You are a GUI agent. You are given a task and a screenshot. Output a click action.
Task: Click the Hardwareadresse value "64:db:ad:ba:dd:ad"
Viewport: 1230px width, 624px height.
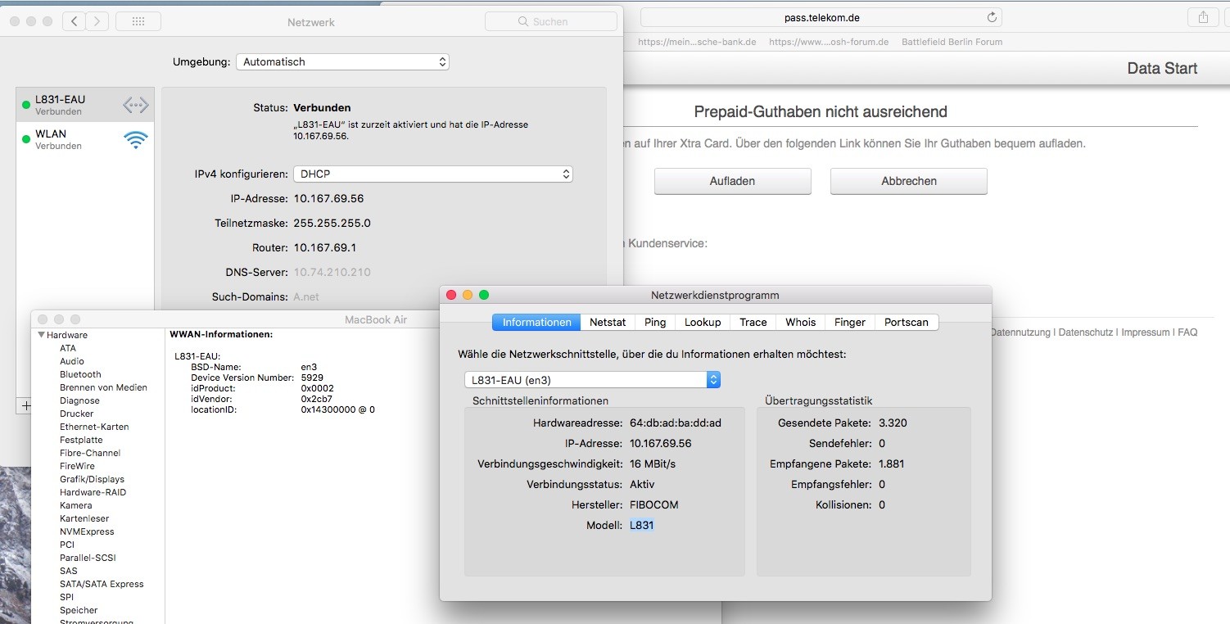(x=676, y=423)
